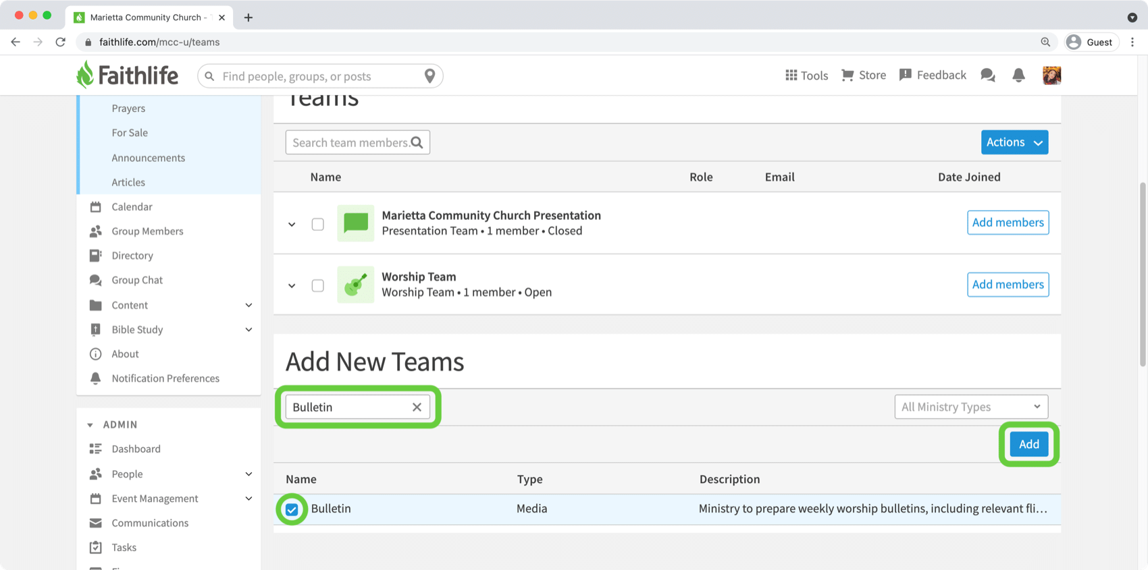
Task: Reload the page in the browser
Action: pyautogui.click(x=60, y=42)
